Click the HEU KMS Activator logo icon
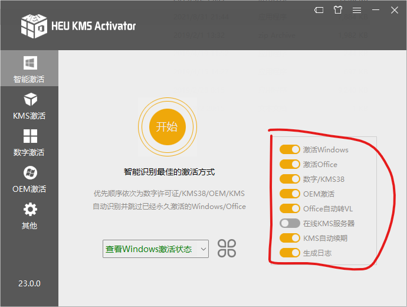Image resolution: width=407 pixels, height=307 pixels. point(34,25)
